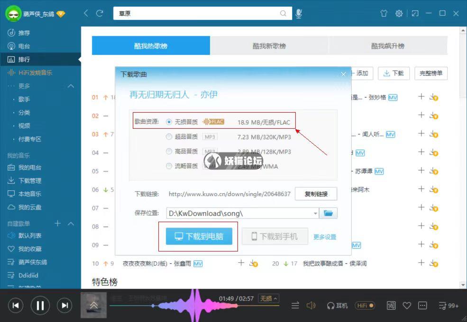The image size is (467, 322).
Task: Add 夜夜夜夜熬(DJ版) with its plus icon
Action: coord(241,263)
